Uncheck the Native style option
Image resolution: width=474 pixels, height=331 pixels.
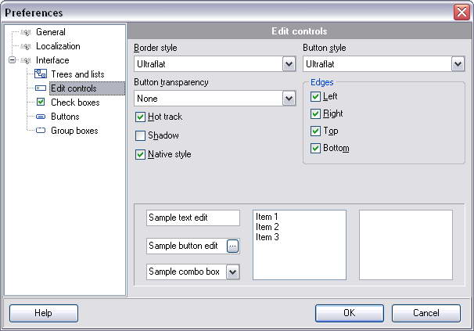click(141, 154)
